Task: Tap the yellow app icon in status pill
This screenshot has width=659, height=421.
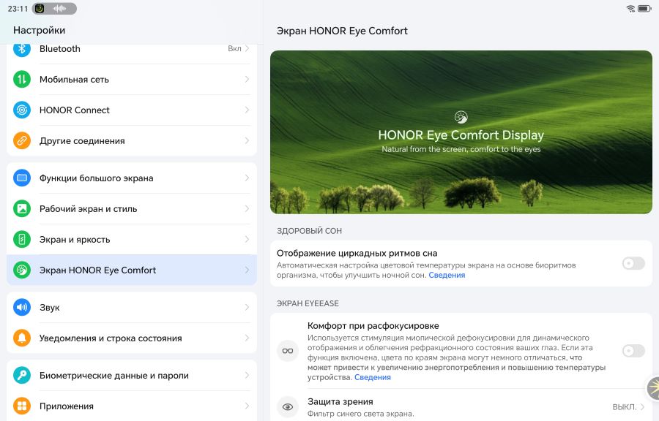Action: pyautogui.click(x=40, y=8)
